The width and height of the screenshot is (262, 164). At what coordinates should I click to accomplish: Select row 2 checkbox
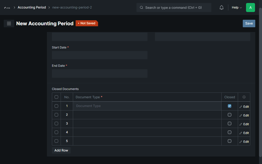pos(56,115)
